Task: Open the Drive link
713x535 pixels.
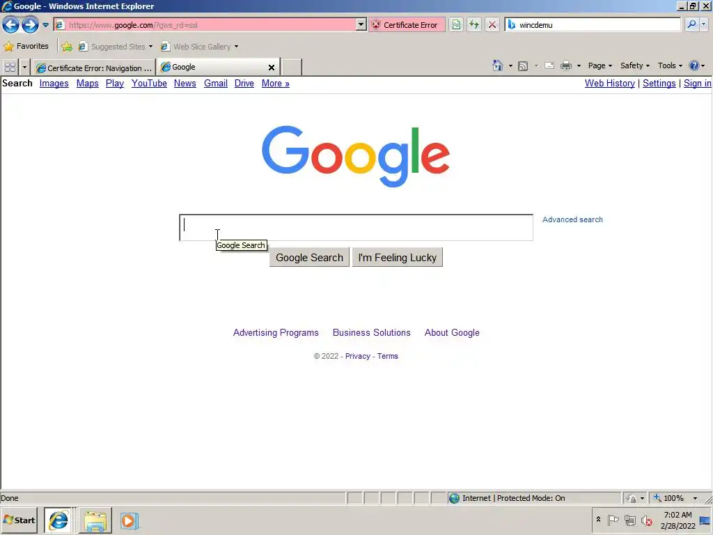Action: click(x=244, y=84)
